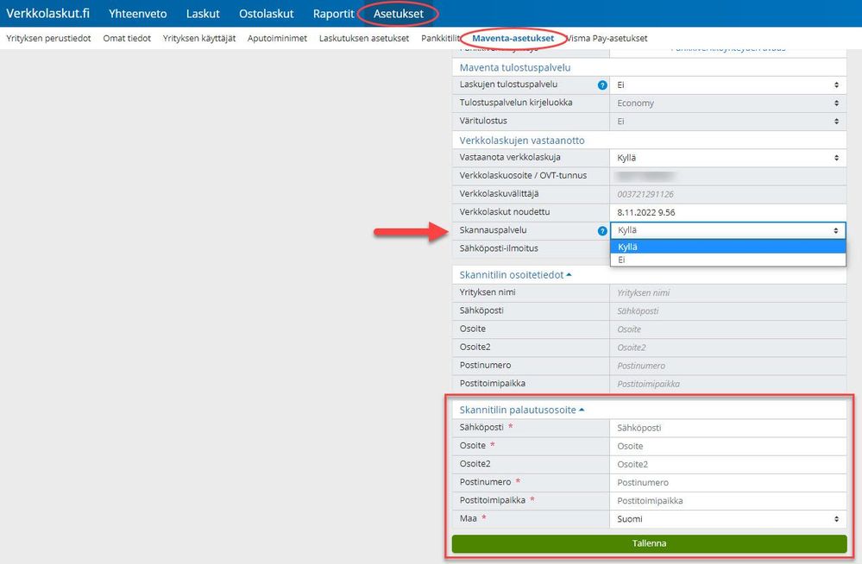Image resolution: width=862 pixels, height=564 pixels.
Task: Open Laskutuksen asetukset tab
Action: (364, 39)
